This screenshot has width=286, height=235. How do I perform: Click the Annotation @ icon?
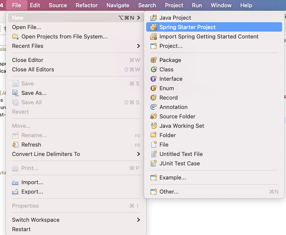[153, 107]
